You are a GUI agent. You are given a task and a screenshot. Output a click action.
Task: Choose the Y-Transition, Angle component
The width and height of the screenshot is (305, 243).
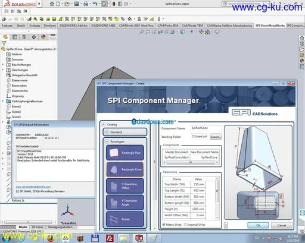tap(125, 203)
